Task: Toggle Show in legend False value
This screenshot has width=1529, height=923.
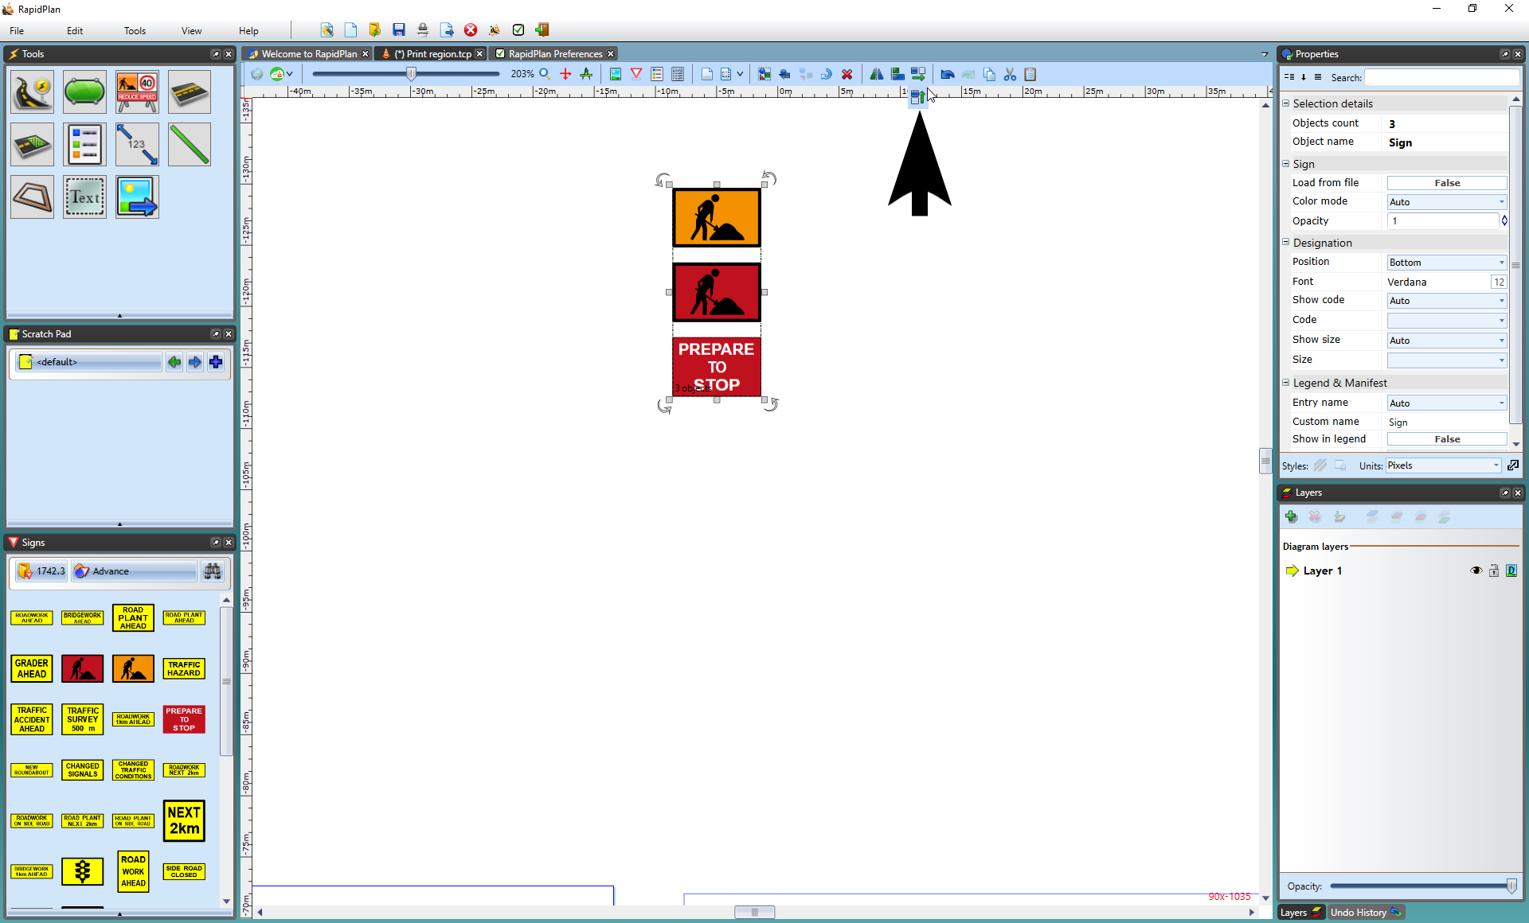Action: [1447, 439]
